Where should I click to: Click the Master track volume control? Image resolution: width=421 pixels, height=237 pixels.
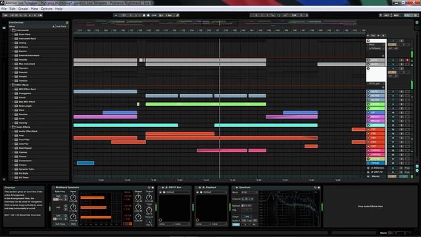point(393,176)
